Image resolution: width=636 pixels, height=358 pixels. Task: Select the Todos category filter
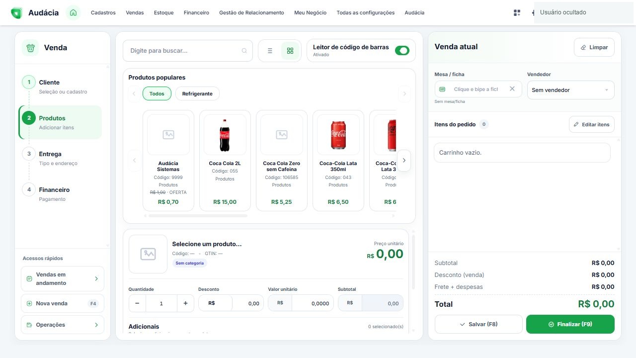[157, 93]
